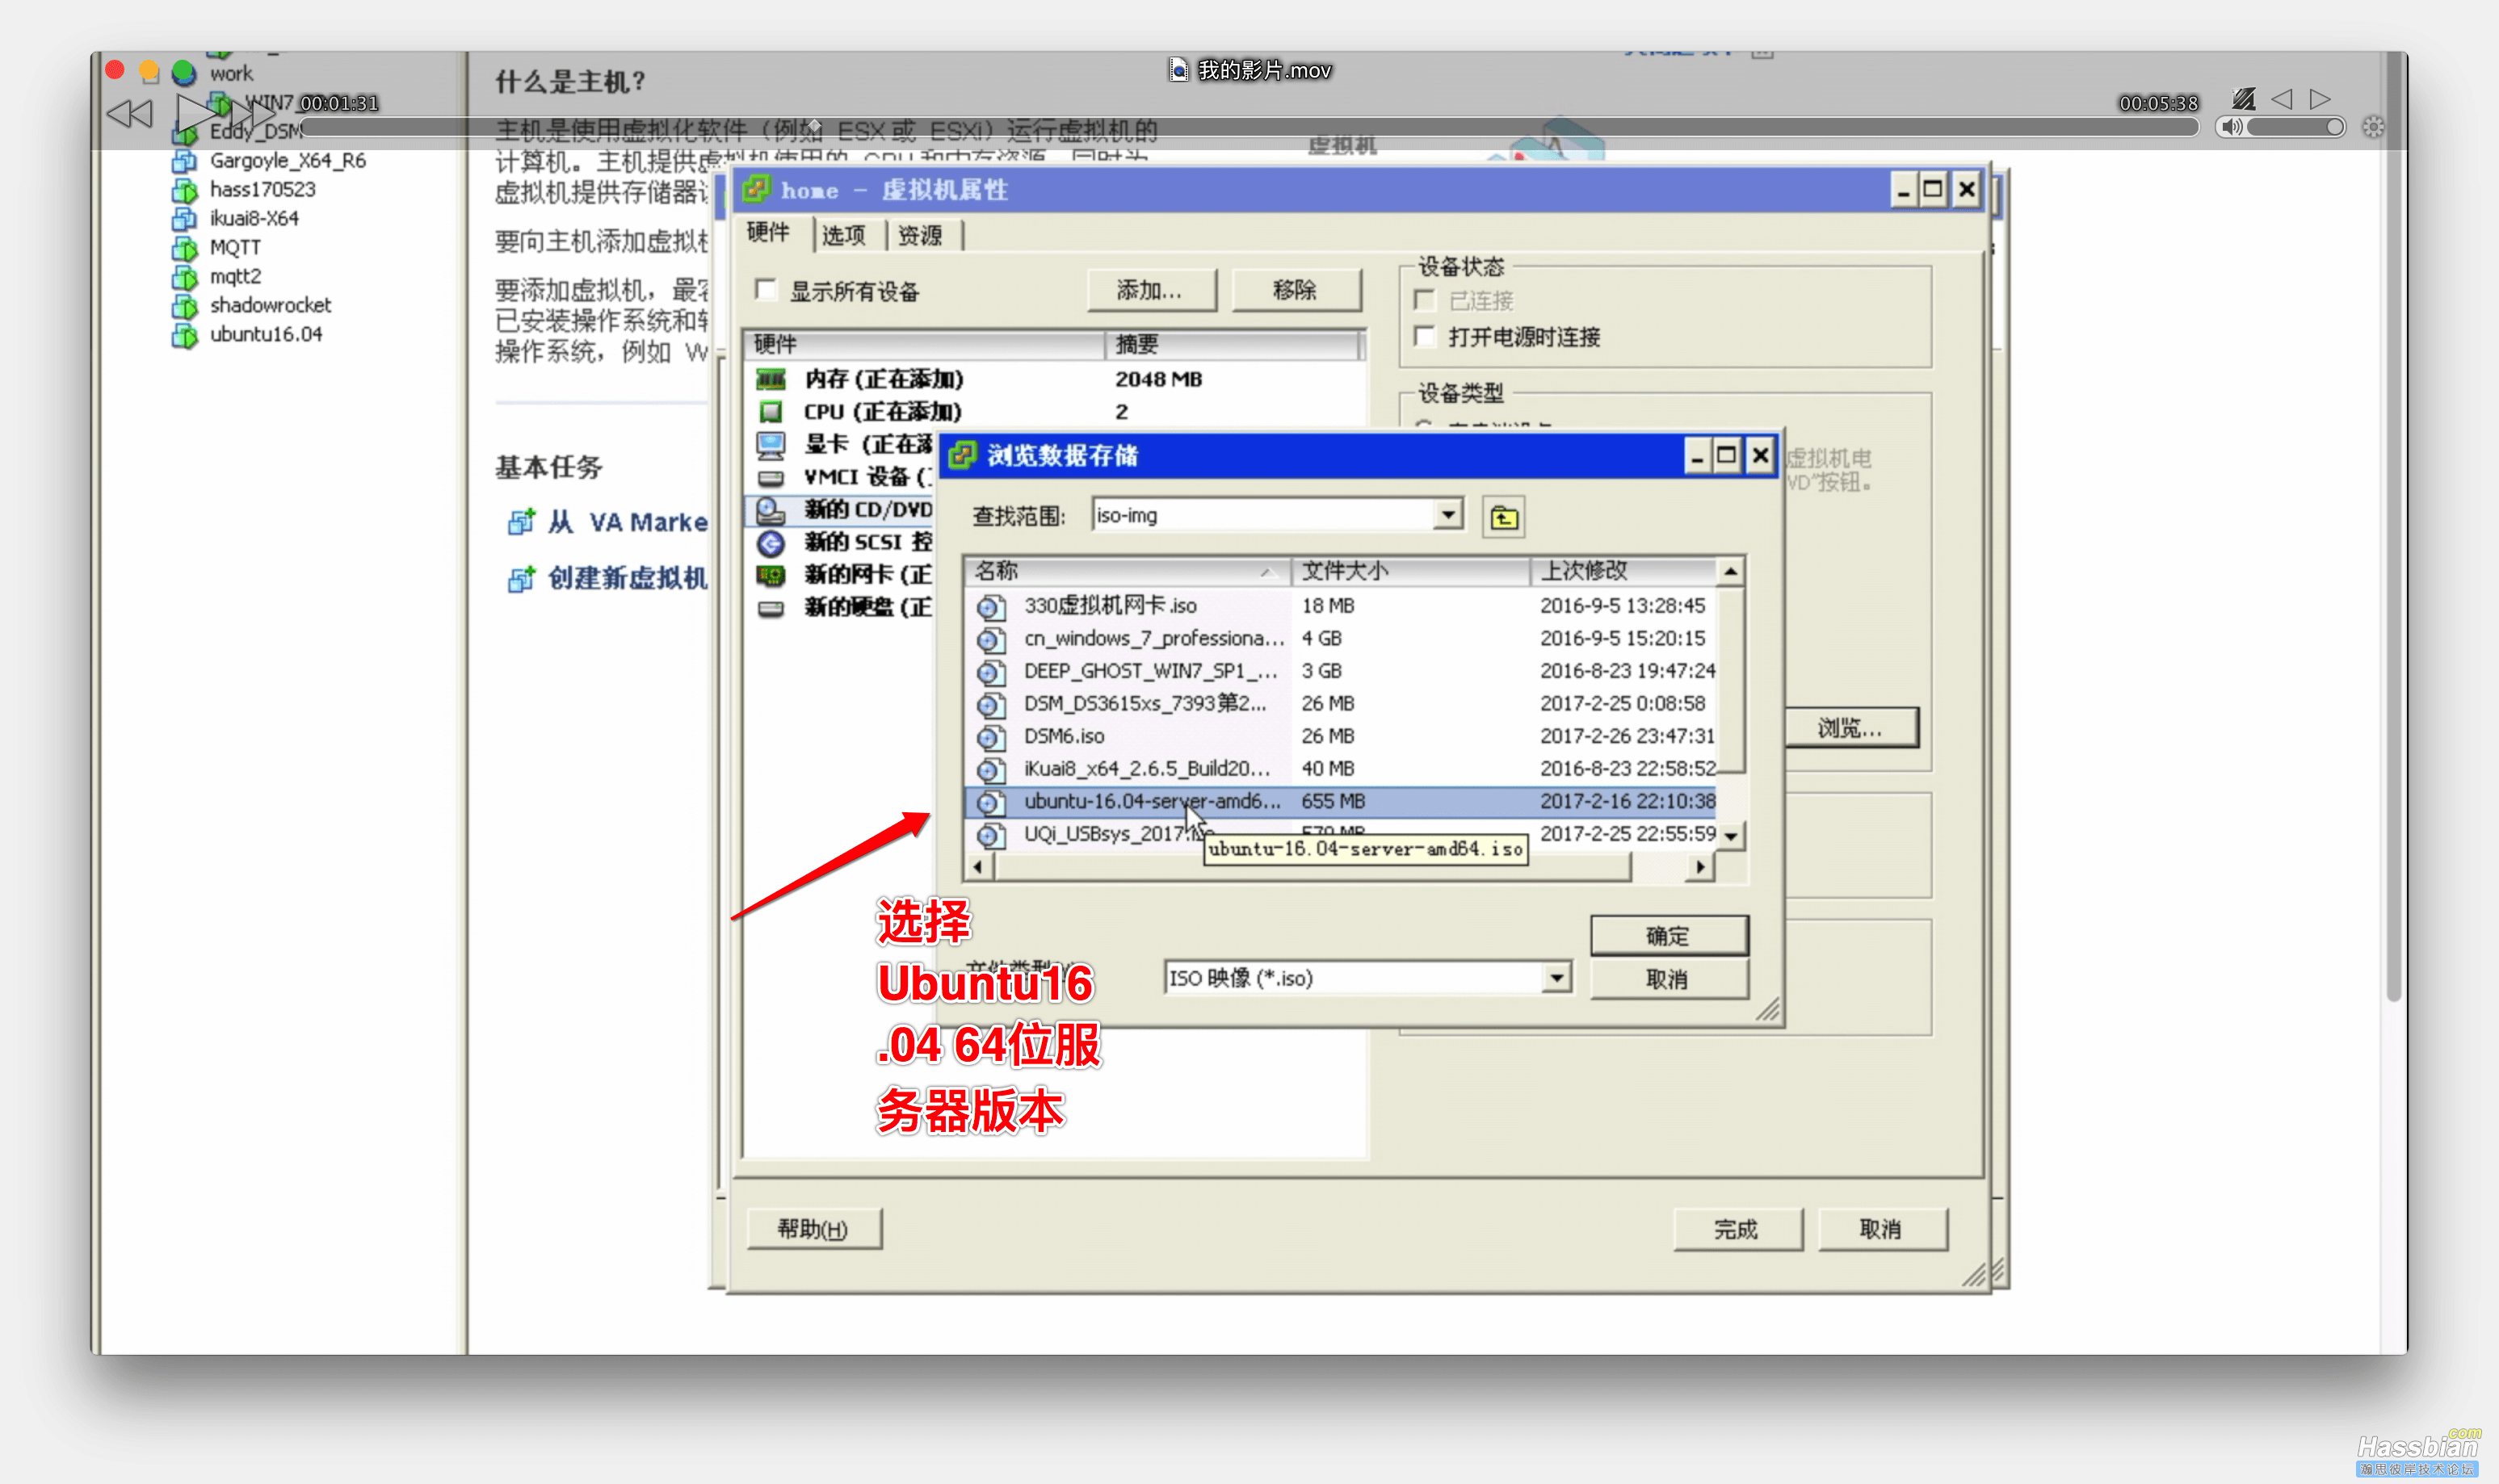Click 取消 in browse dialog
The width and height of the screenshot is (2499, 1484).
[x=1669, y=979]
